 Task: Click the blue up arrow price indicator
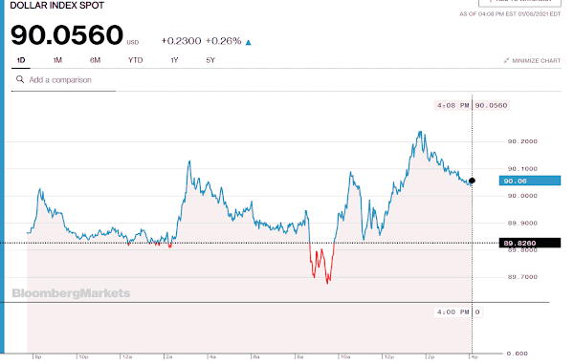pos(248,42)
